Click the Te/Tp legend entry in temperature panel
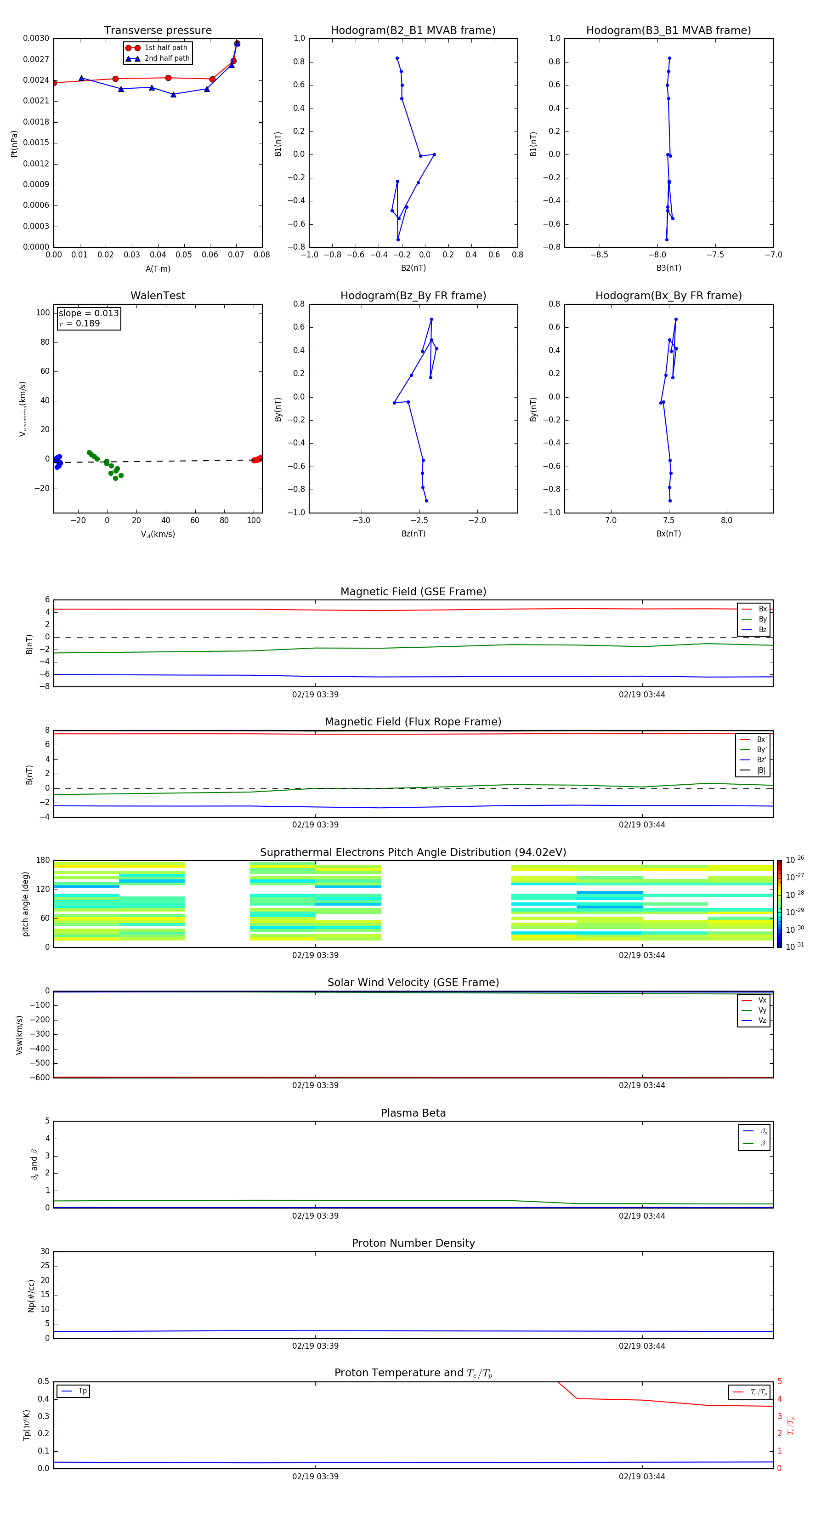Screen dimensions: 827x1517 click(750, 1393)
